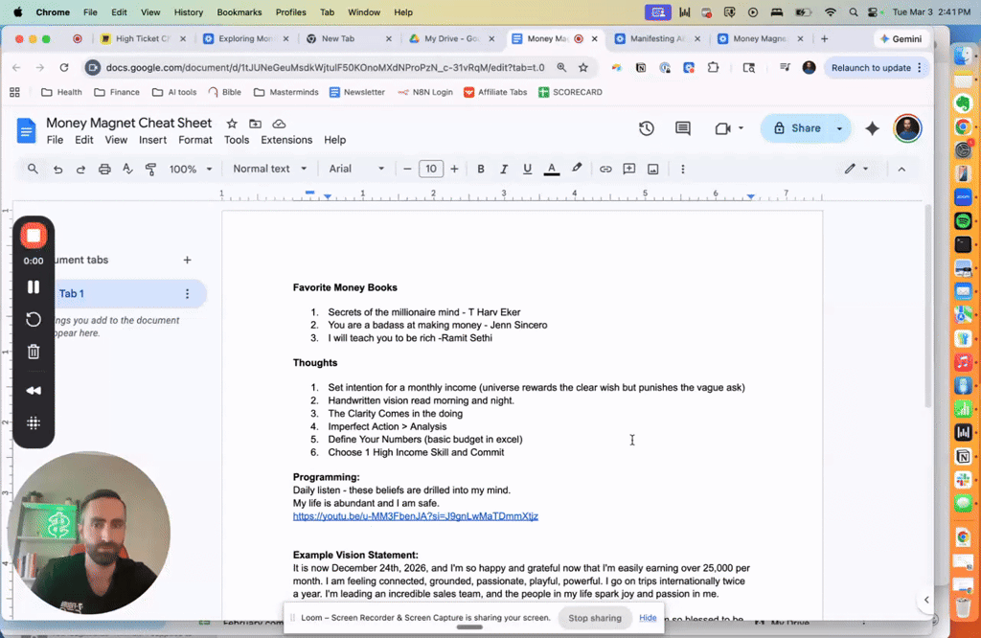Image resolution: width=981 pixels, height=638 pixels.
Task: Insert an image from toolbar
Action: (652, 169)
